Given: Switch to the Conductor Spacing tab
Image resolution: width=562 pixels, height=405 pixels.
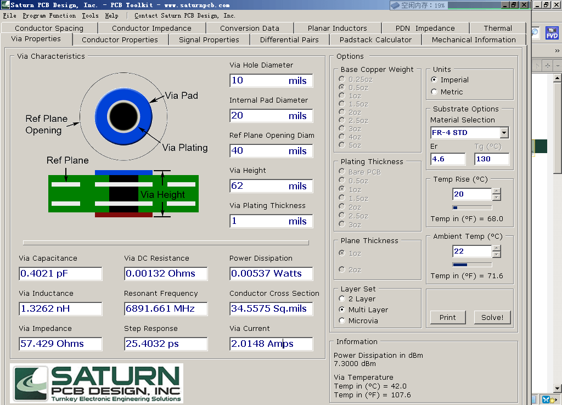Looking at the screenshot, I should tap(49, 28).
